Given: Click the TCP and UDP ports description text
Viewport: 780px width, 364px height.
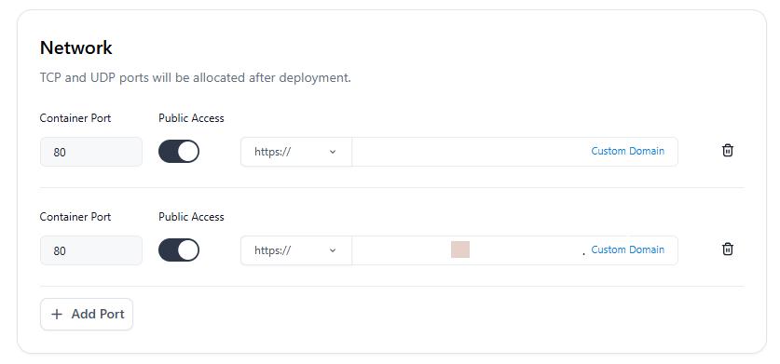Looking at the screenshot, I should 196,78.
